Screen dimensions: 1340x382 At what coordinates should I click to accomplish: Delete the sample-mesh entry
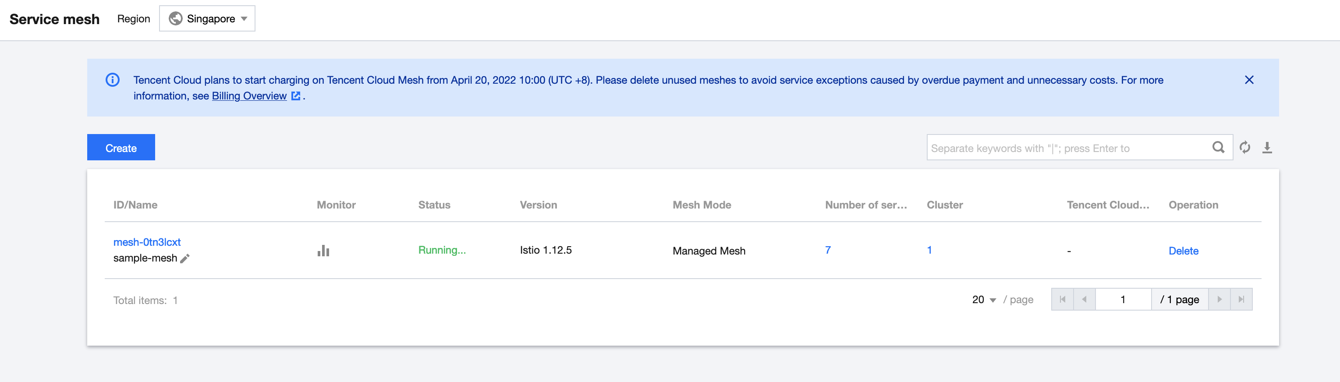pos(1183,251)
